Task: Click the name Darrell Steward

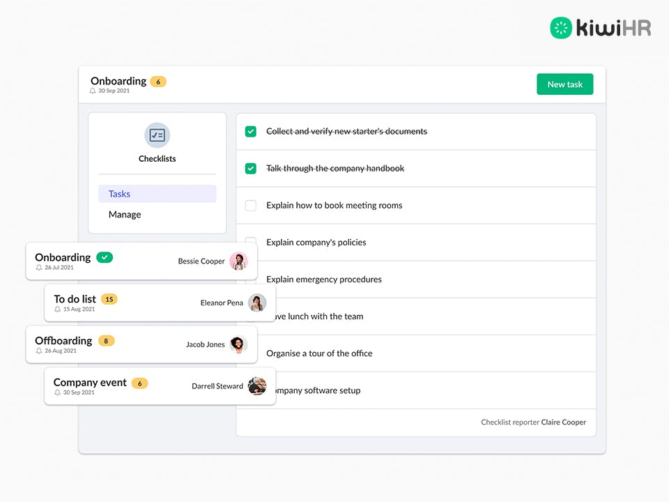Action: pos(217,386)
